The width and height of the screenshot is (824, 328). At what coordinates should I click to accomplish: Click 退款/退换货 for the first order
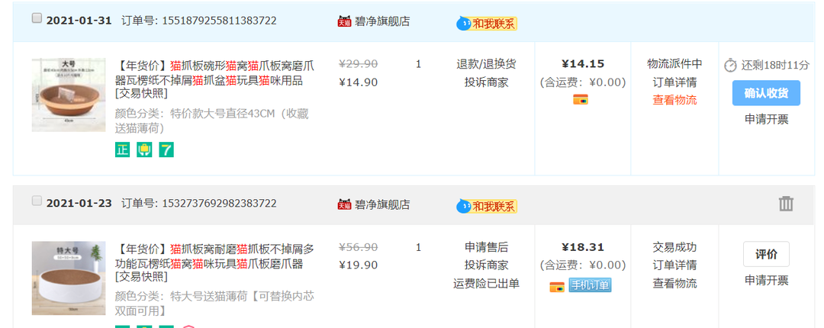(x=486, y=64)
